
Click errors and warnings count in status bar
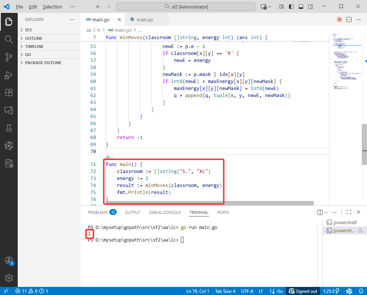pos(32,291)
